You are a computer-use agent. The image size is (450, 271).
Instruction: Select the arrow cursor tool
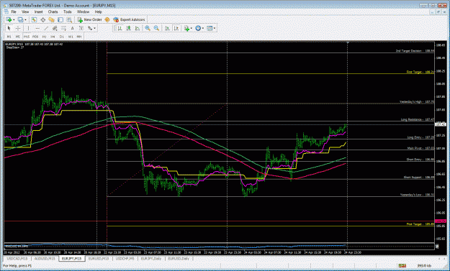[9, 28]
